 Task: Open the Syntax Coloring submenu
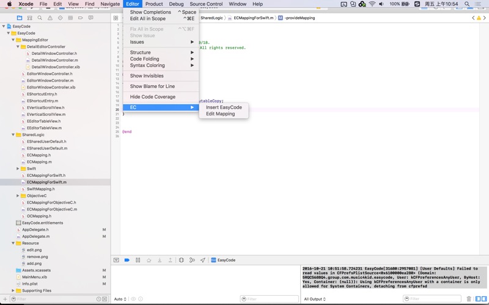tap(161, 65)
